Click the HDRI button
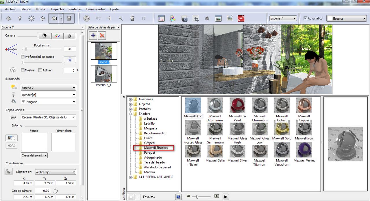 click(x=11, y=146)
